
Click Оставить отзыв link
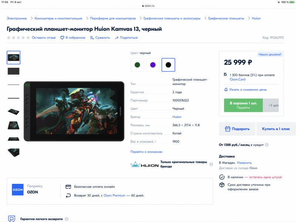click(44, 38)
